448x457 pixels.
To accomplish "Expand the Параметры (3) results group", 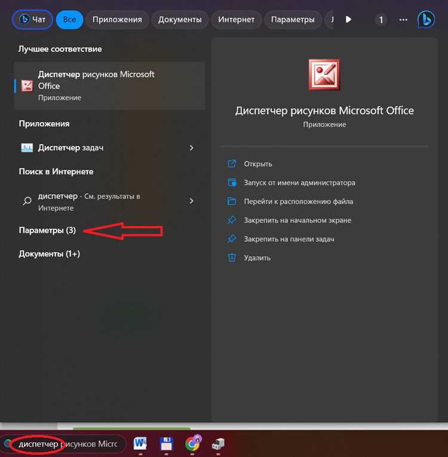I will coord(47,230).
